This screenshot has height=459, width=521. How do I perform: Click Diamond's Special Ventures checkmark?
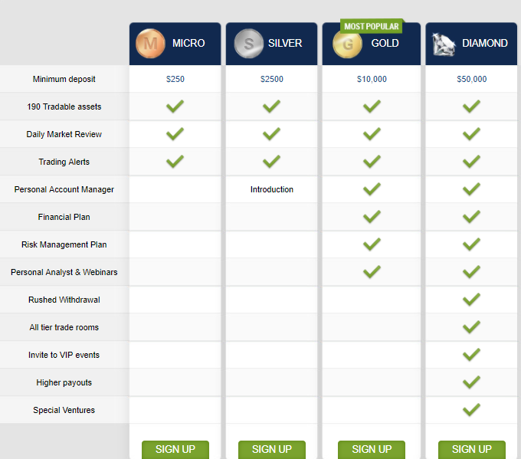click(471, 410)
